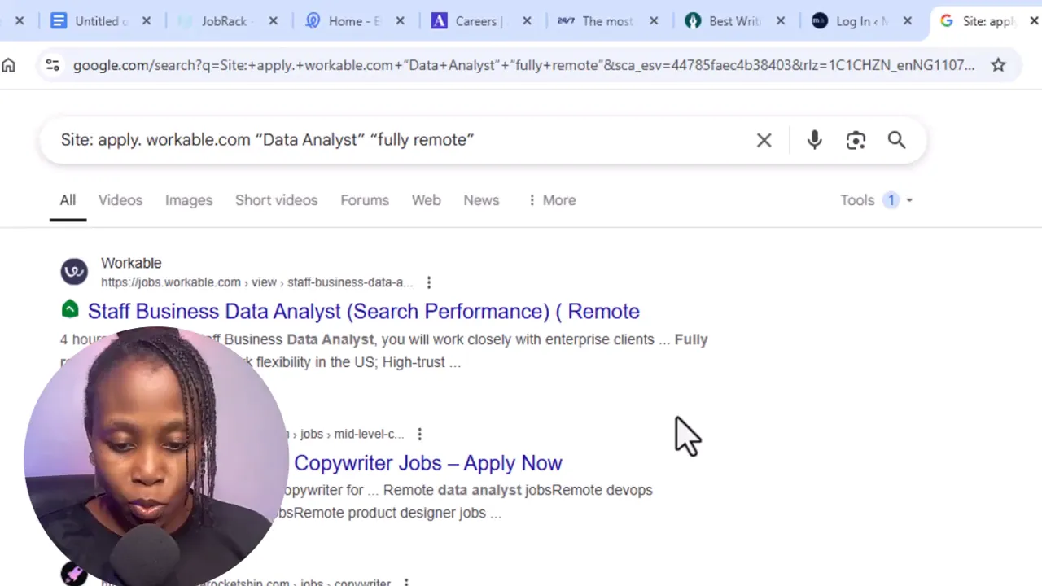Bookmark this page with star icon
The image size is (1042, 586).
tap(998, 65)
